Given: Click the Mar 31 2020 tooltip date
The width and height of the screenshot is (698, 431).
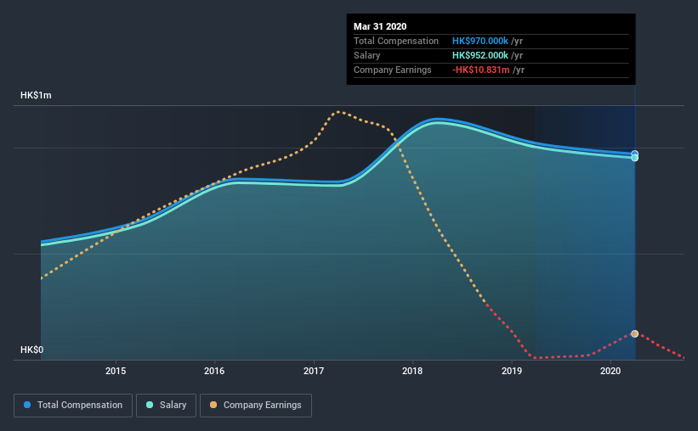Looking at the screenshot, I should coord(380,26).
